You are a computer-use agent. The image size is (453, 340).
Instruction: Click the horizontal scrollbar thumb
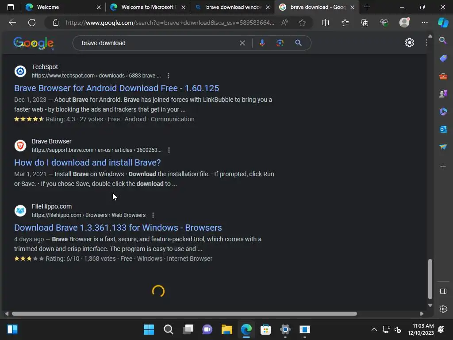point(184,314)
